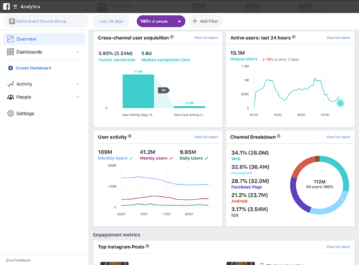This screenshot has height=265, width=359.
Task: Click the red Android donut segment
Action: coord(302,166)
